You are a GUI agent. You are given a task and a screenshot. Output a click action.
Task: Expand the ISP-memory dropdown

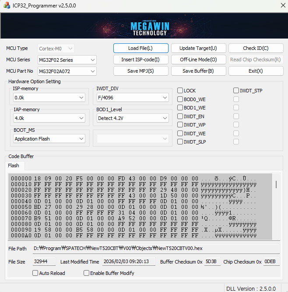(49, 98)
